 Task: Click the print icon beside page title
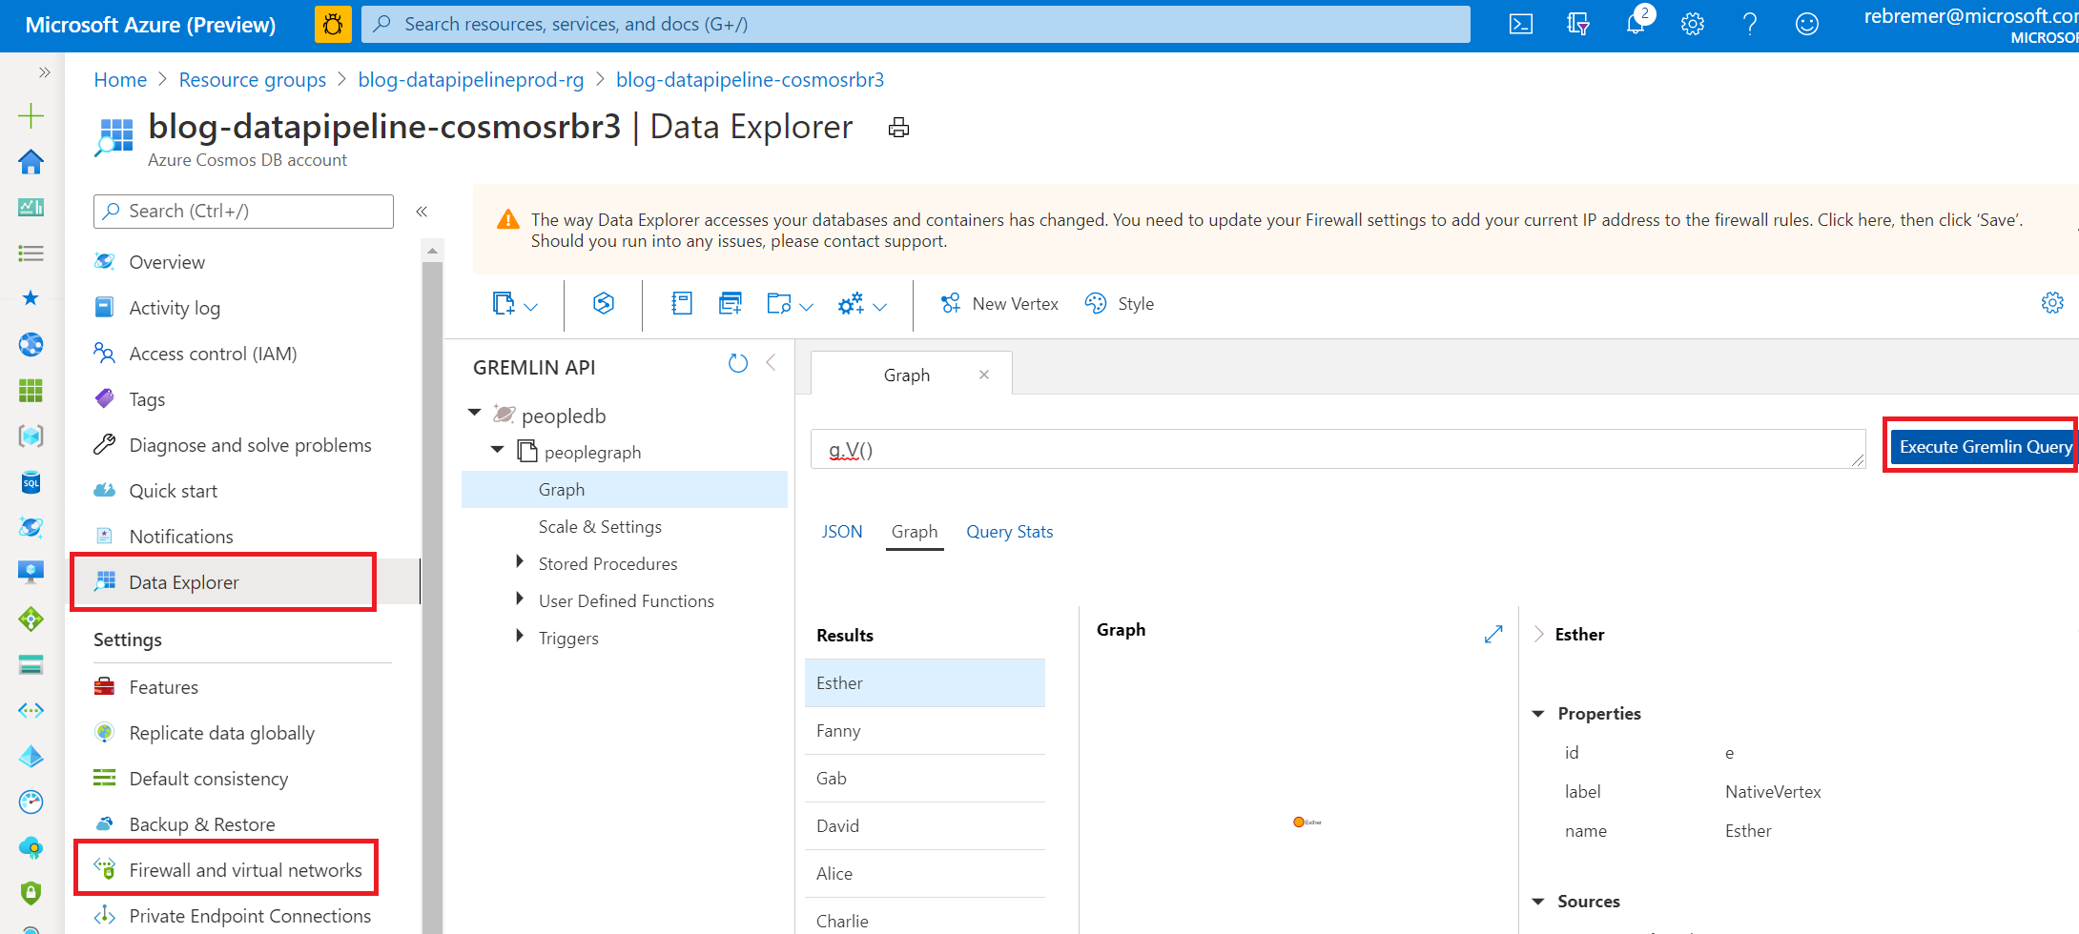coord(898,128)
